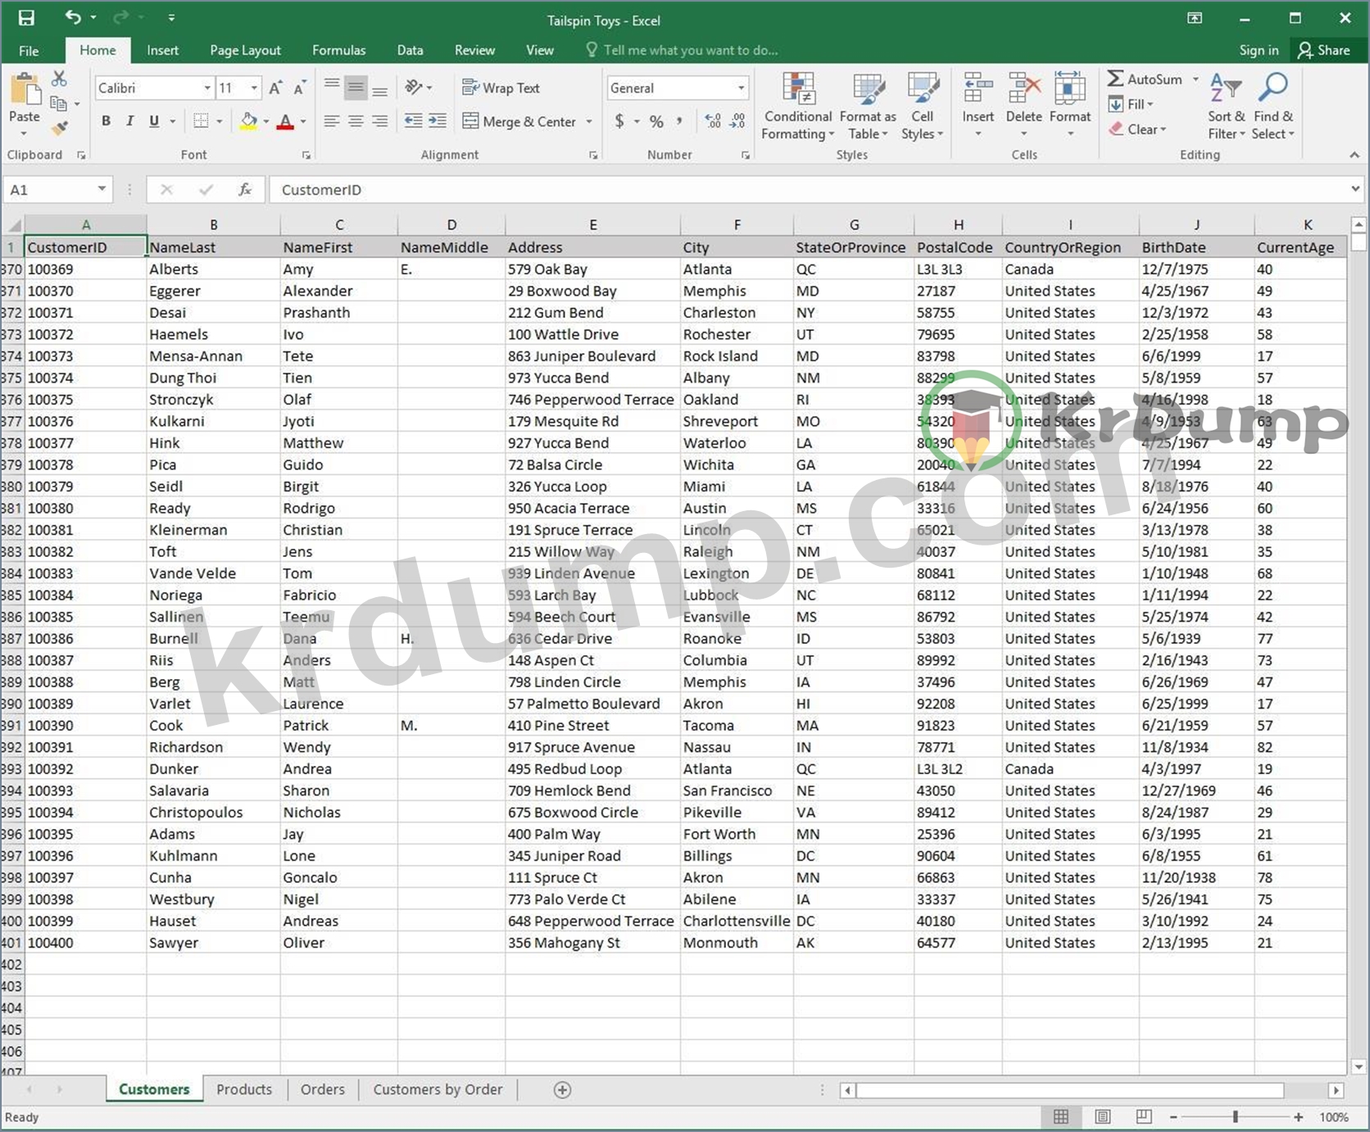
Task: Toggle Underline formatting
Action: pyautogui.click(x=154, y=121)
